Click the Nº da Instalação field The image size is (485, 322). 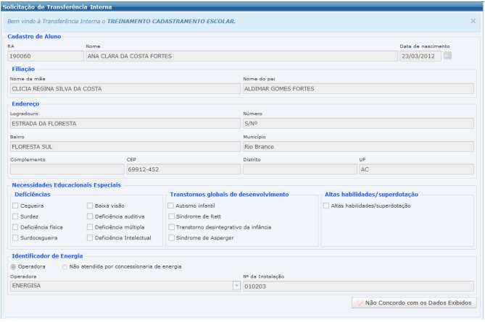tap(358, 286)
